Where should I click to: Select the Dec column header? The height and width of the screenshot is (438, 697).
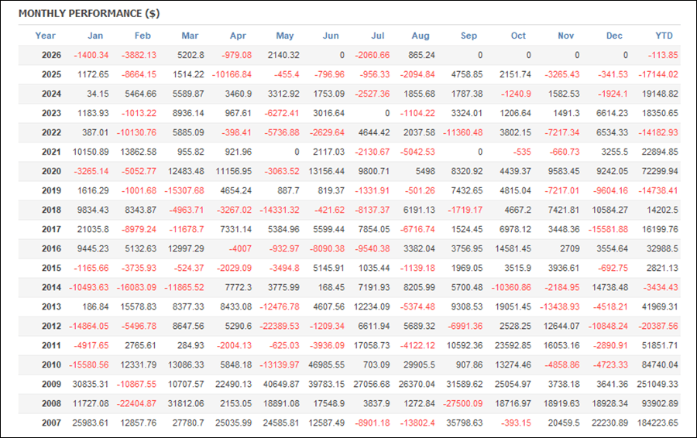pos(614,36)
